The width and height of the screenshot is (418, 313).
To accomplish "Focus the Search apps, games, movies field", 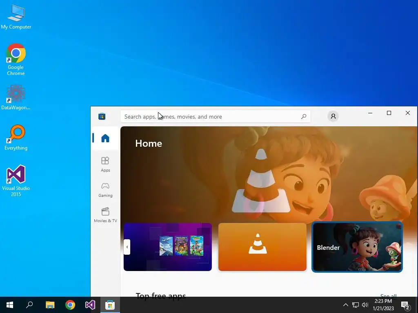I will pos(216,117).
